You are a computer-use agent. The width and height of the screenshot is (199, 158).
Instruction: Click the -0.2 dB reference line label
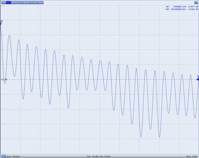[x=4, y=80]
